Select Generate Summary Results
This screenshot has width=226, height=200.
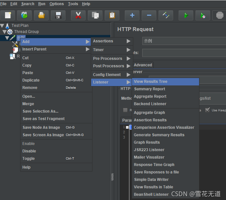[x=165, y=135]
